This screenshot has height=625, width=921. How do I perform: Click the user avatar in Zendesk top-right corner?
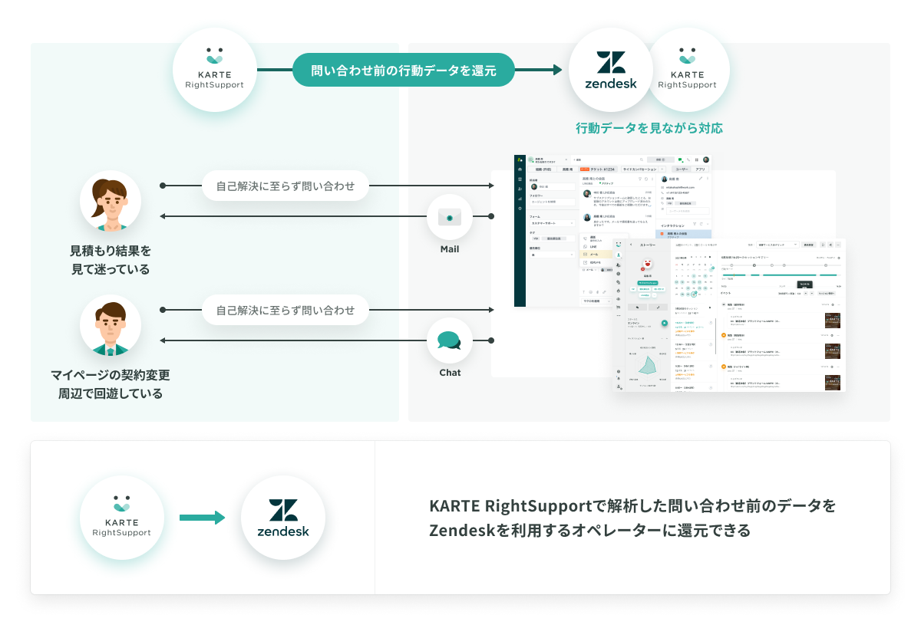[705, 160]
